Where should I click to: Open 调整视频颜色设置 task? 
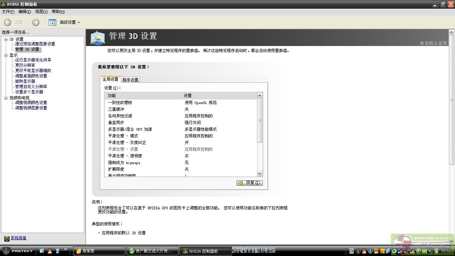(x=31, y=103)
